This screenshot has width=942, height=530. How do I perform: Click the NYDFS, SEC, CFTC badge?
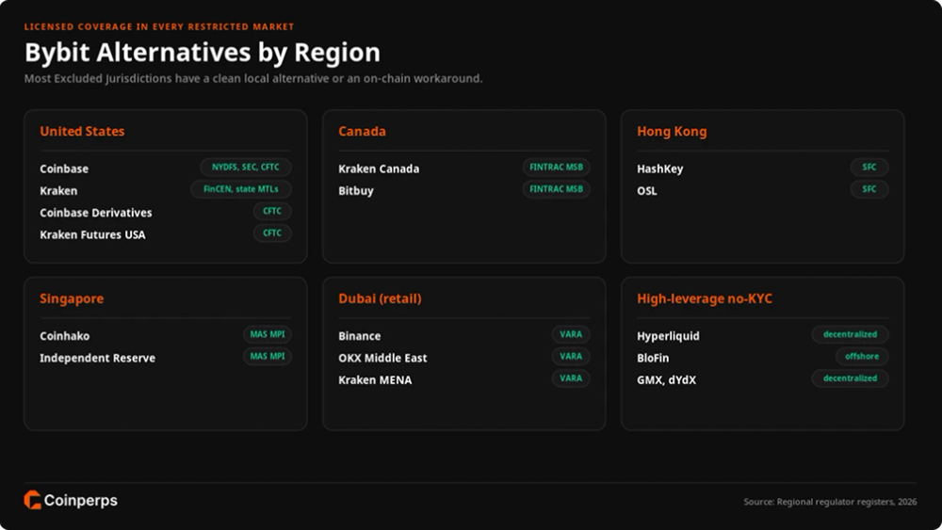pos(246,168)
